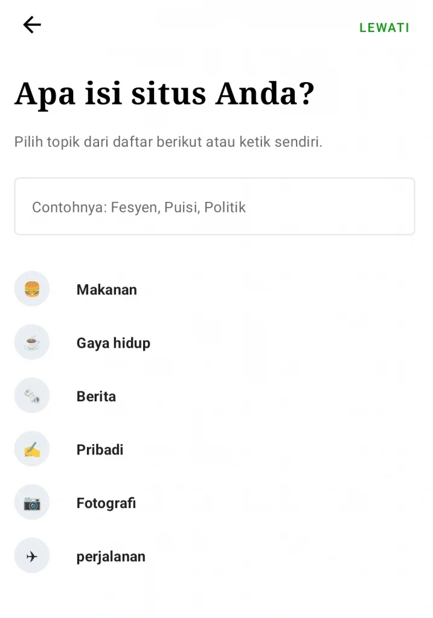This screenshot has width=433, height=618.
Task: Tap the newspaper icon for Berita
Action: coord(32,396)
